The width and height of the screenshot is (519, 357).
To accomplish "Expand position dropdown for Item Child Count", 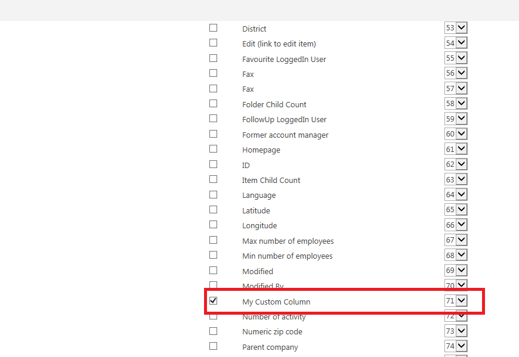I will click(456, 179).
